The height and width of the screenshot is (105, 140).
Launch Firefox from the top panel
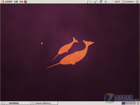point(26,2)
